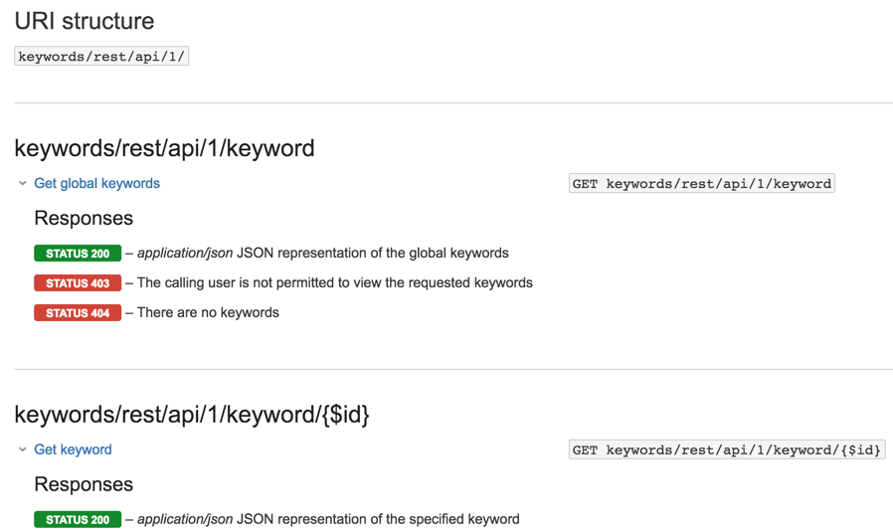The image size is (893, 532).
Task: Click the GET keywords/rest/api/1/keyword code box
Action: coord(702,183)
